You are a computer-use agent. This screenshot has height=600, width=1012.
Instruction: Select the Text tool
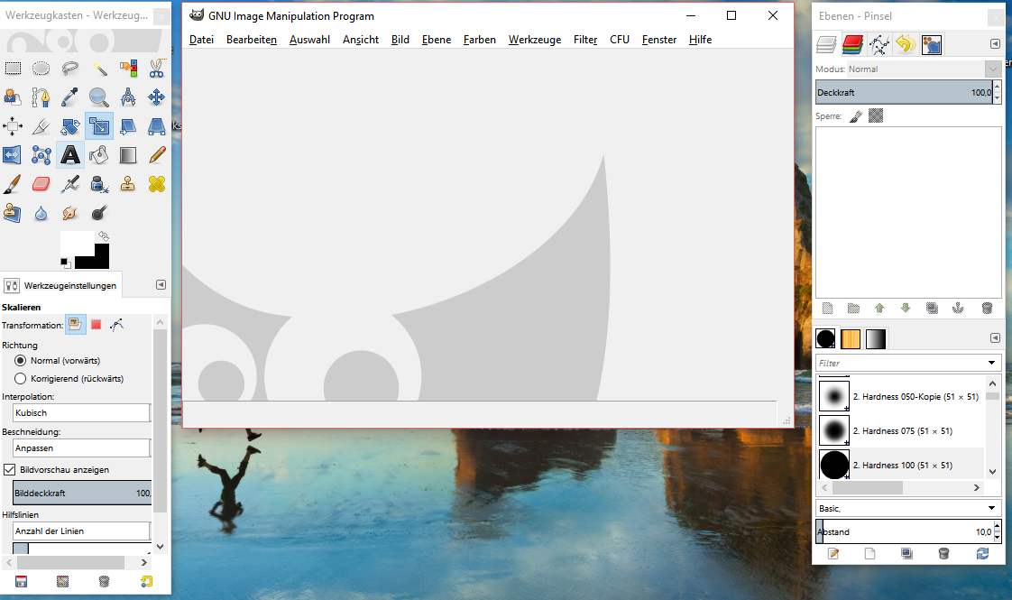click(x=69, y=155)
